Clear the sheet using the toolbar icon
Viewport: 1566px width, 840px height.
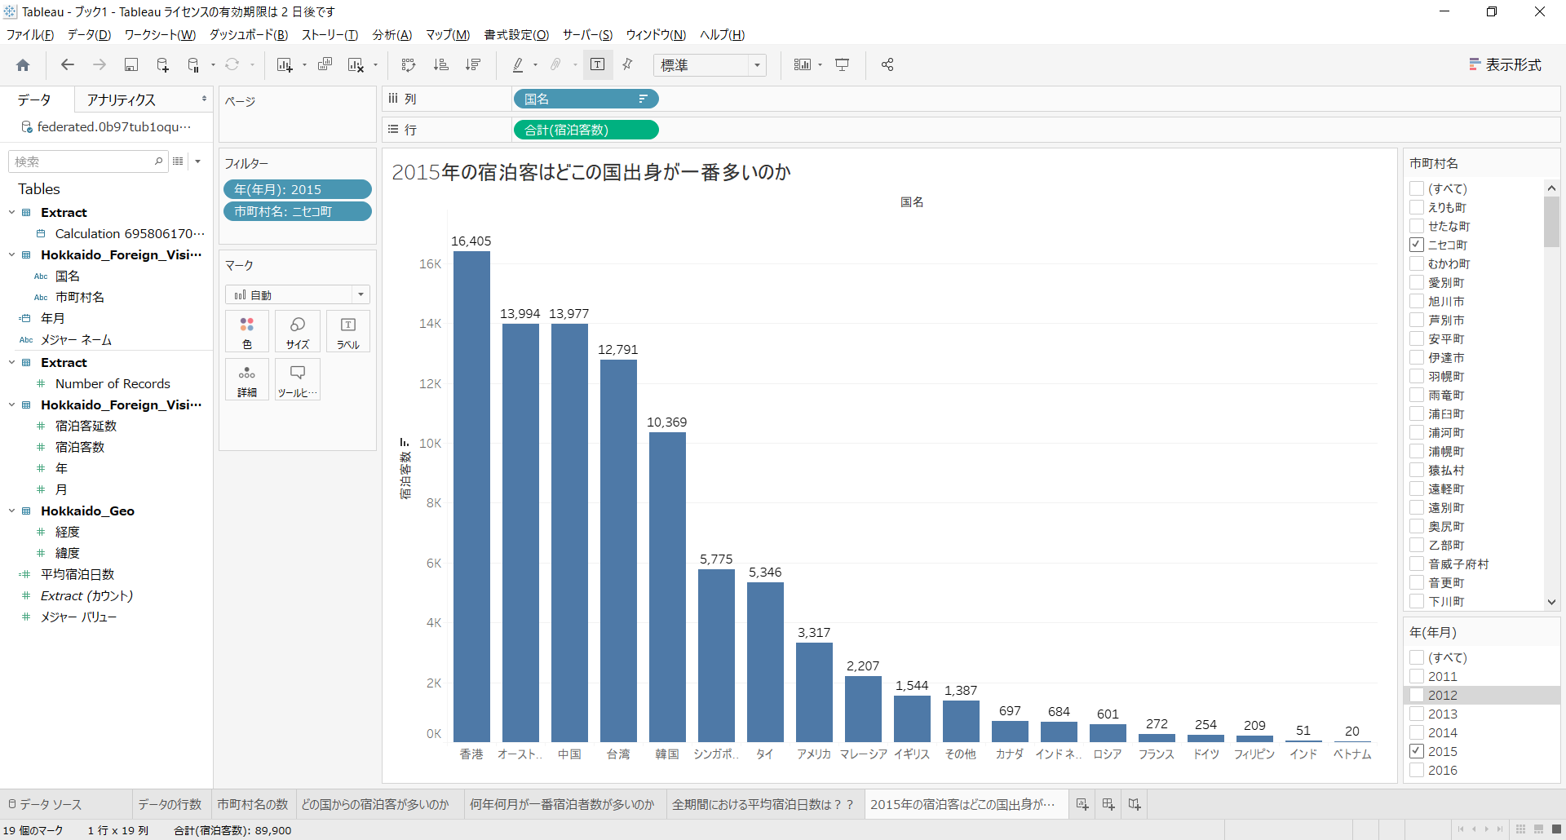tap(356, 65)
